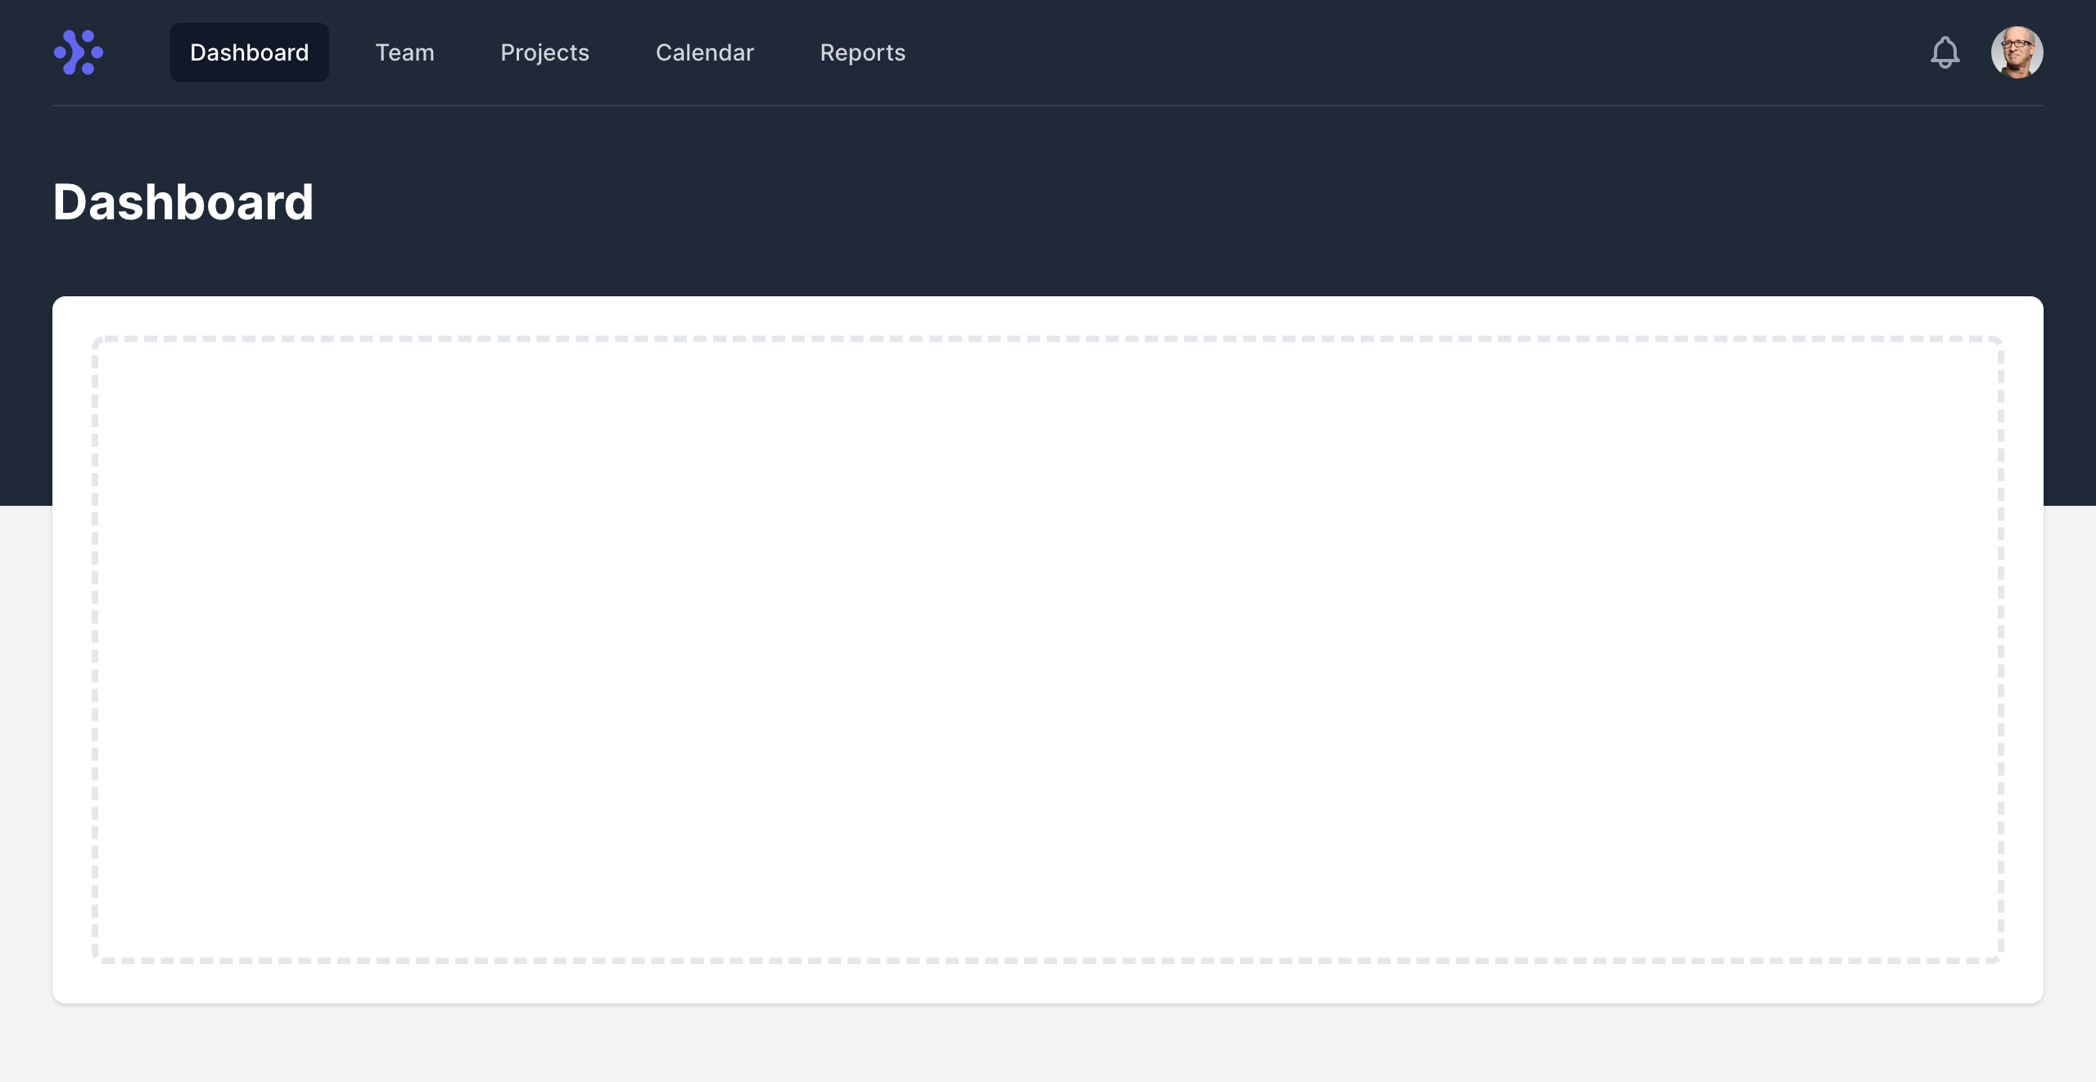The image size is (2096, 1082).
Task: Click the gray background below the card
Action: pos(1048,1044)
